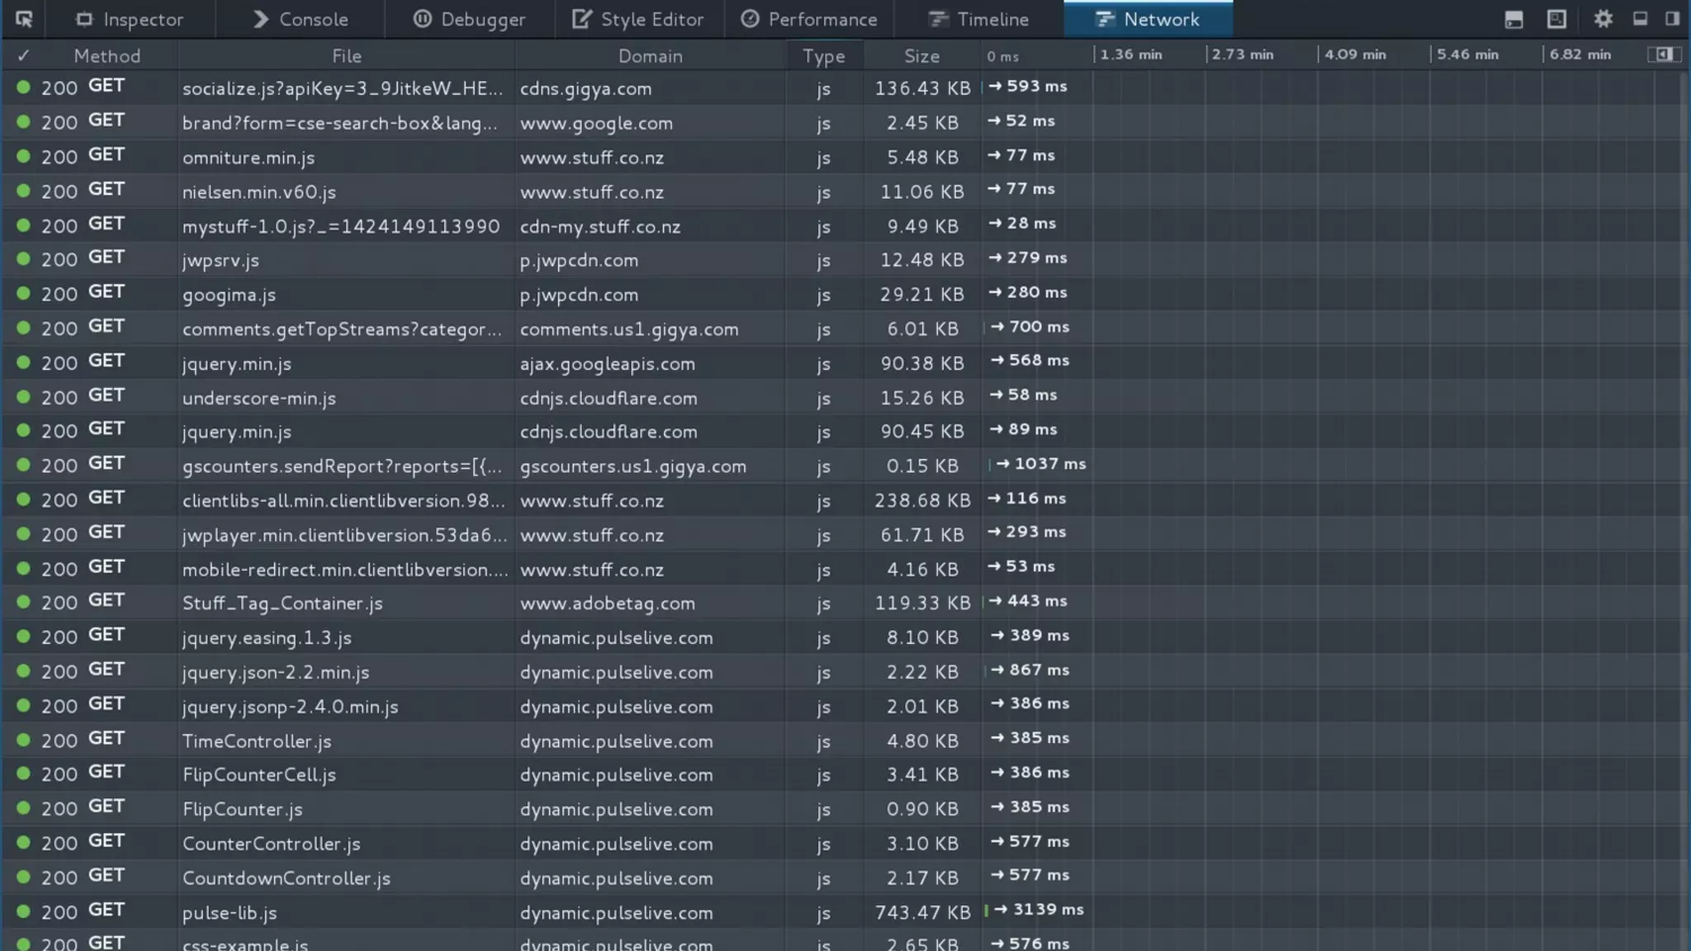
Task: Click the 2.73 min timeline marker
Action: pyautogui.click(x=1241, y=54)
